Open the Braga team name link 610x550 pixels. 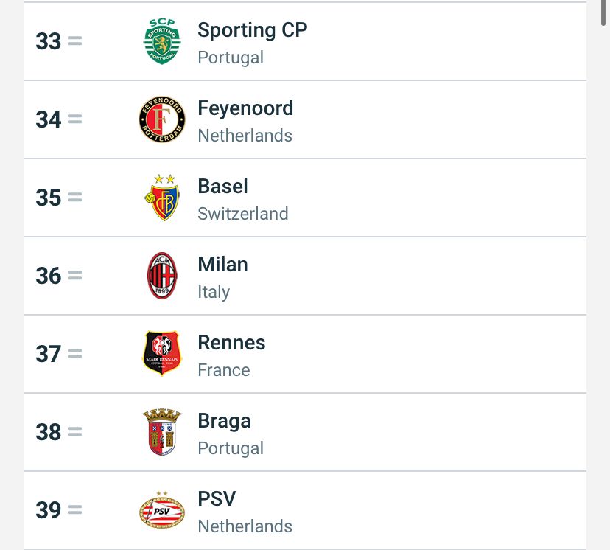coord(224,421)
